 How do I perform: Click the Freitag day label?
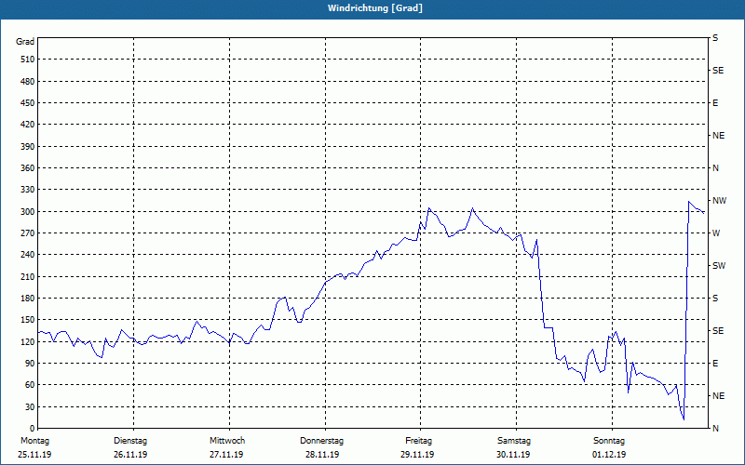point(418,441)
